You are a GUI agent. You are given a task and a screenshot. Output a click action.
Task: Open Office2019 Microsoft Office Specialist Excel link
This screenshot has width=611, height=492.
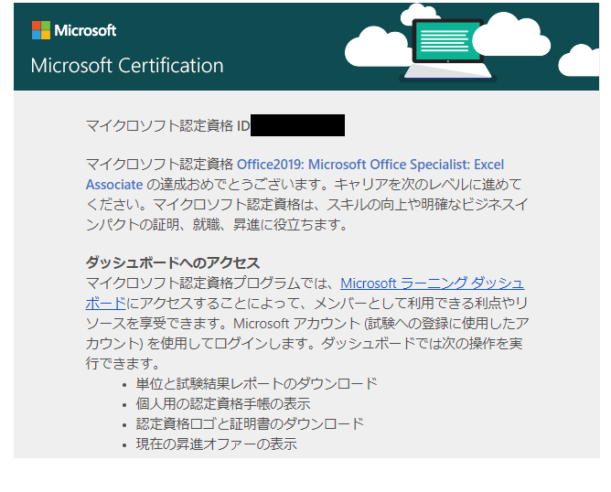pos(370,165)
